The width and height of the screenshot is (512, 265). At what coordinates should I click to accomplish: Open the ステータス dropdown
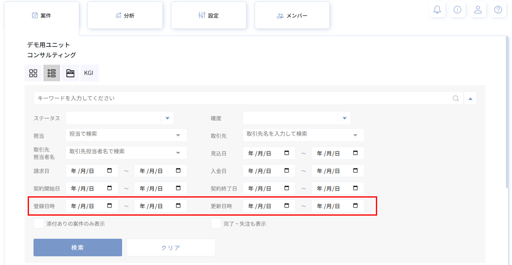pyautogui.click(x=167, y=118)
